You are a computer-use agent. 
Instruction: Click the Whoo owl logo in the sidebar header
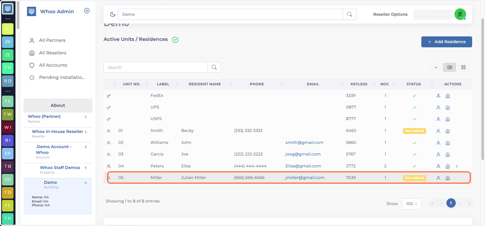32,11
